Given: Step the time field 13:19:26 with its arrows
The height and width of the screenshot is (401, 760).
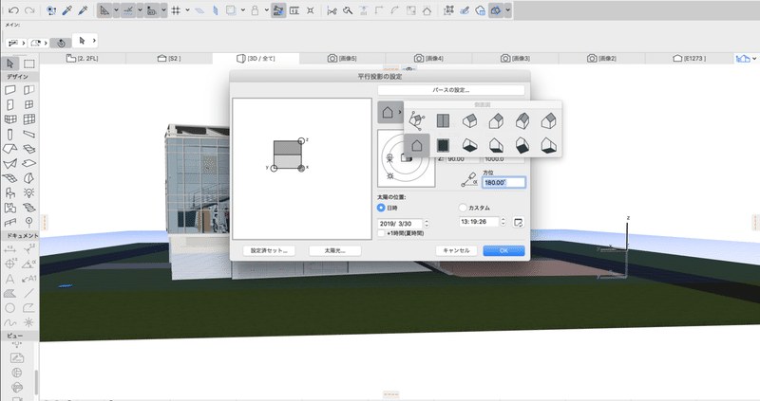Looking at the screenshot, I should [x=503, y=222].
